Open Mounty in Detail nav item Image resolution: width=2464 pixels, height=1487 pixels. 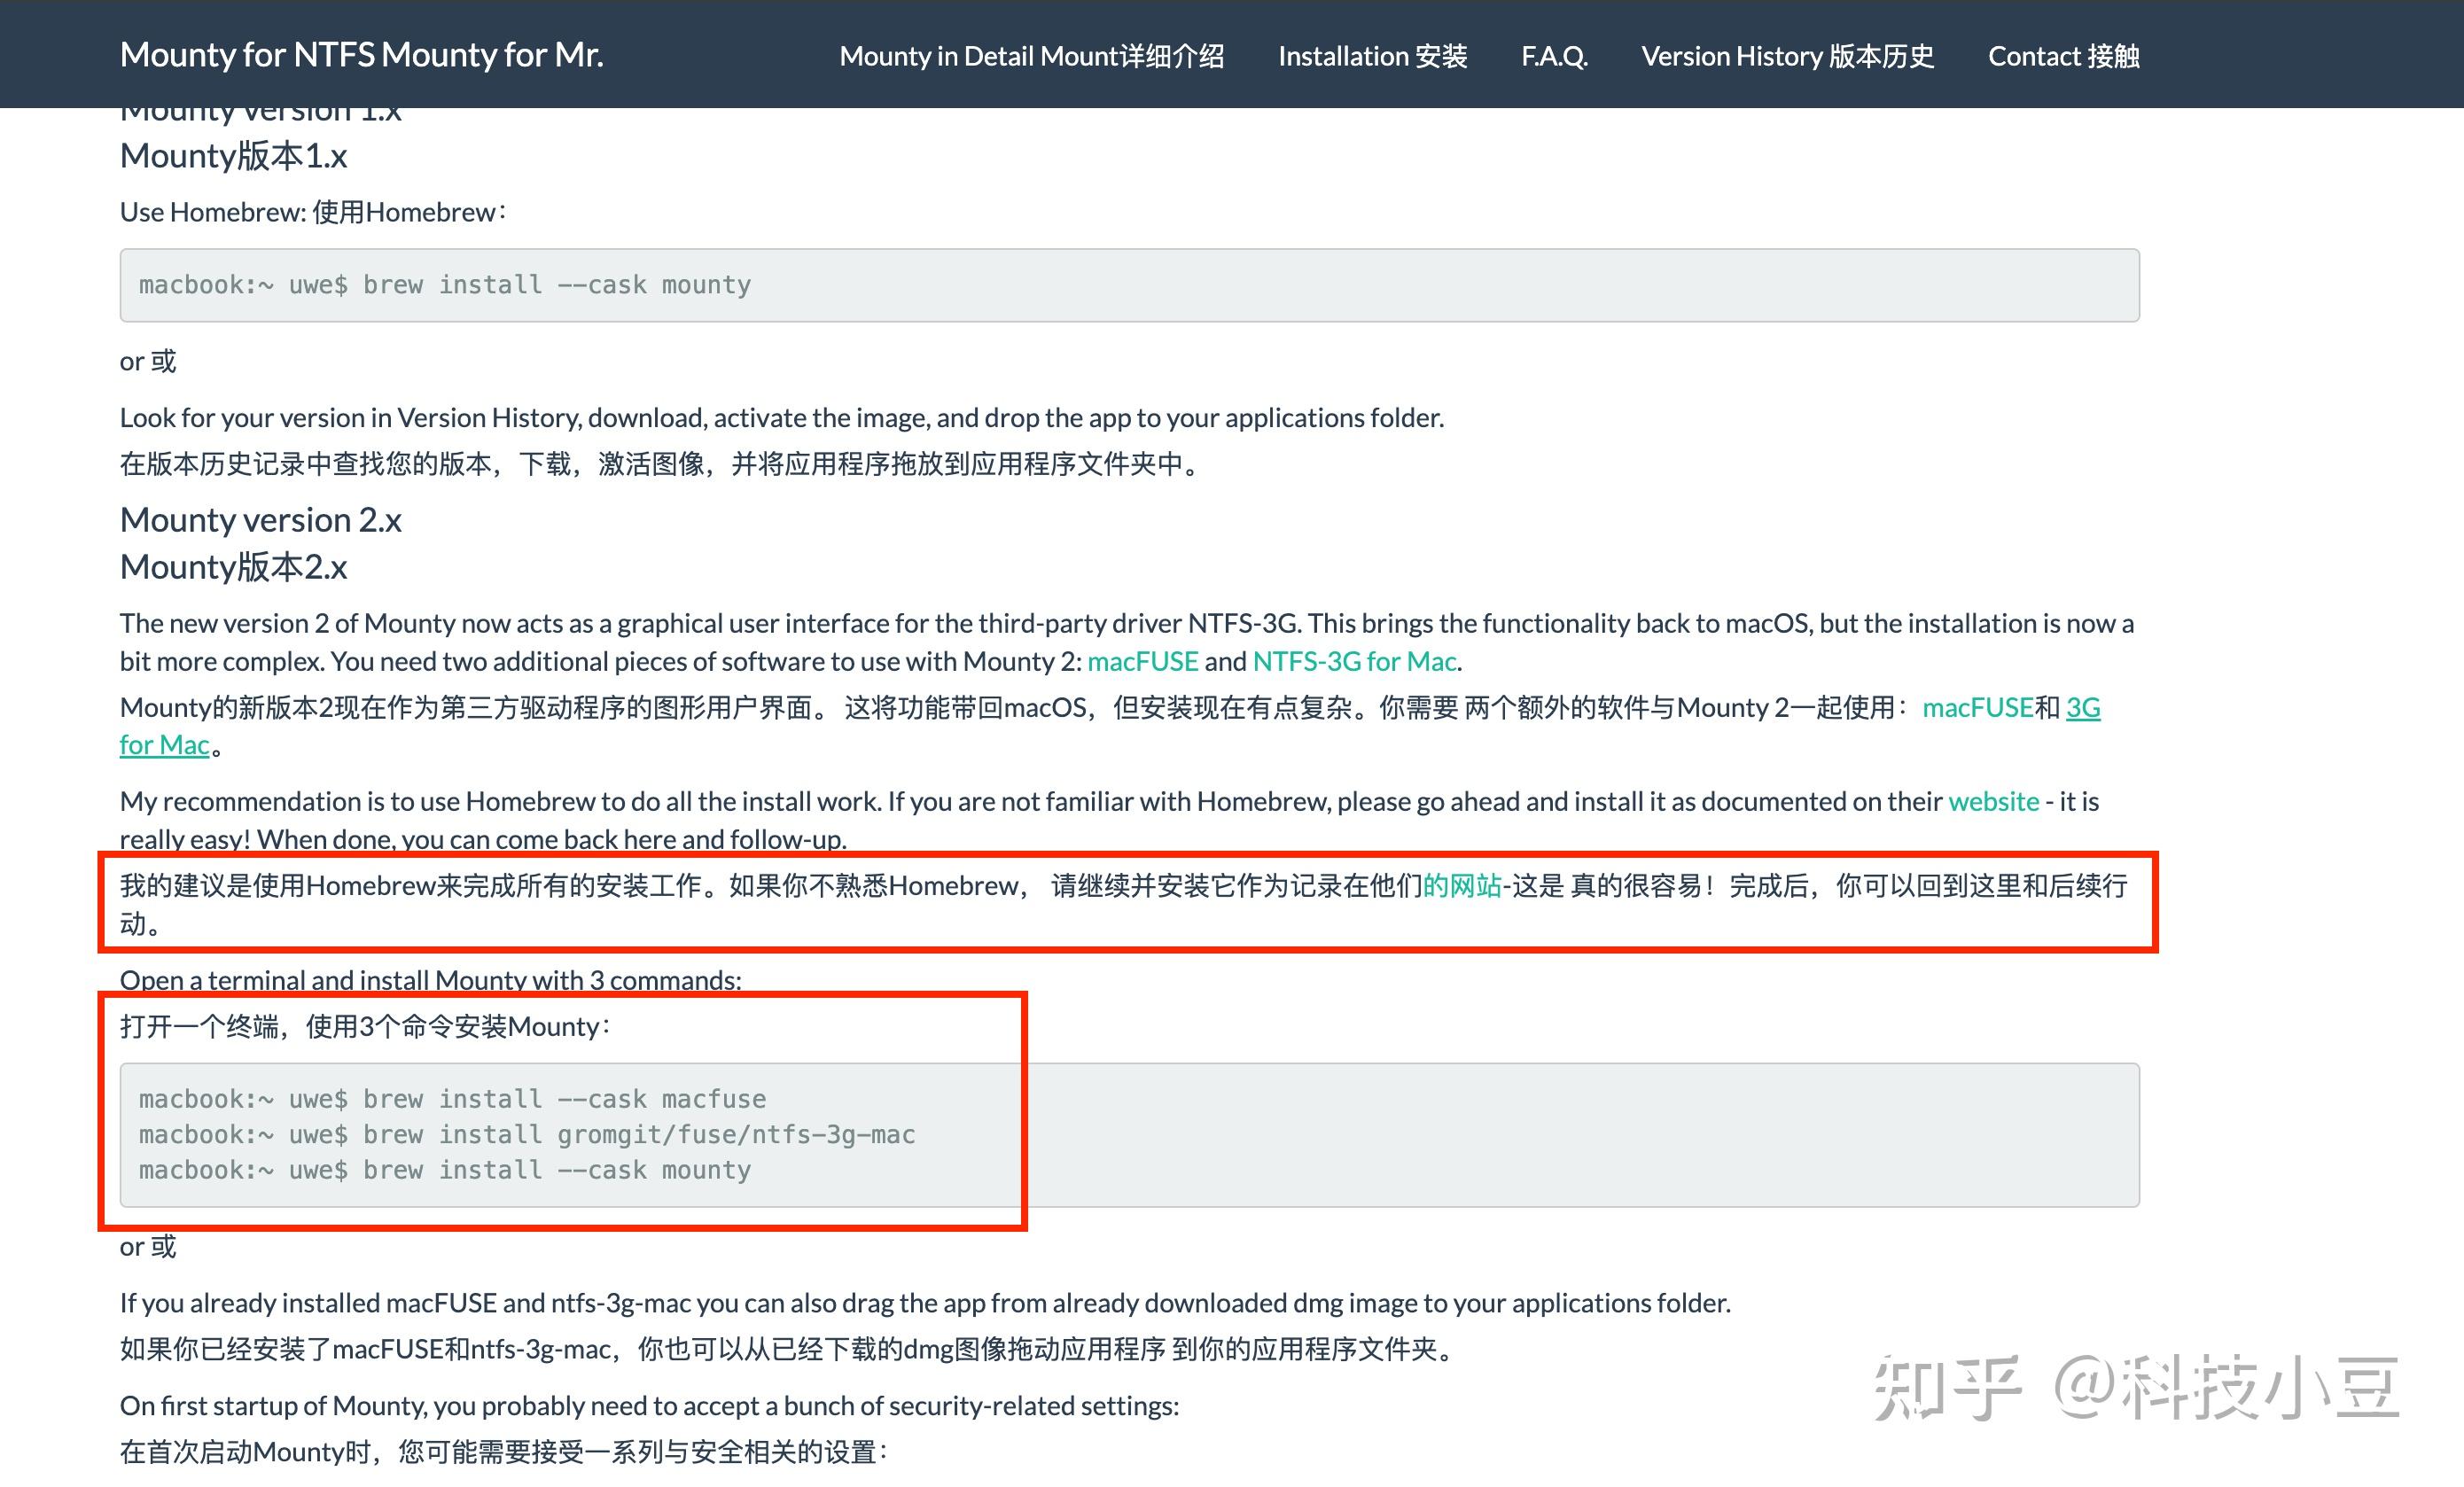click(x=1031, y=56)
